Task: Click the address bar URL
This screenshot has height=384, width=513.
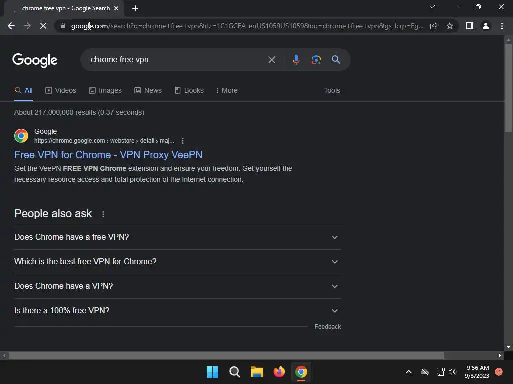Action: 247,26
